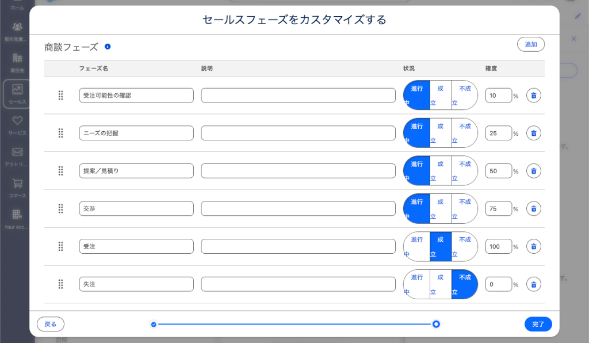The width and height of the screenshot is (589, 343).
Task: Grab the drag handle for 受注
Action: click(60, 246)
